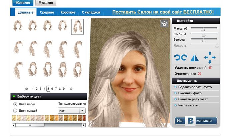Click bullet icon beside Скачать результат
The image size is (233, 137).
coord(175,99)
